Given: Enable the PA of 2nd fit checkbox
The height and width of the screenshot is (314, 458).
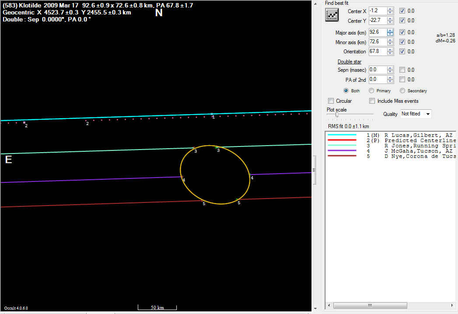Looking at the screenshot, I should tap(402, 80).
